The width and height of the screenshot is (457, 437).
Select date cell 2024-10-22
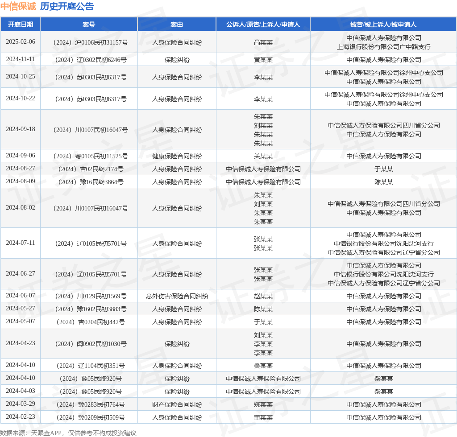coord(21,99)
